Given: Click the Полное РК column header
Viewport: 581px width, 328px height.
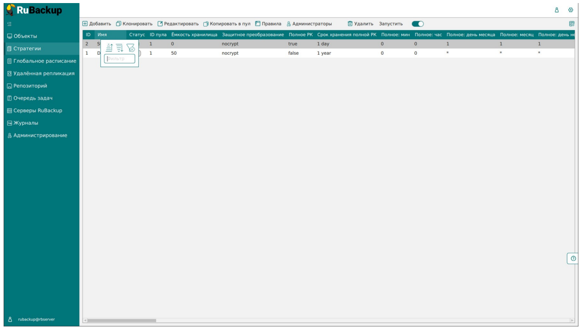Looking at the screenshot, I should (300, 35).
